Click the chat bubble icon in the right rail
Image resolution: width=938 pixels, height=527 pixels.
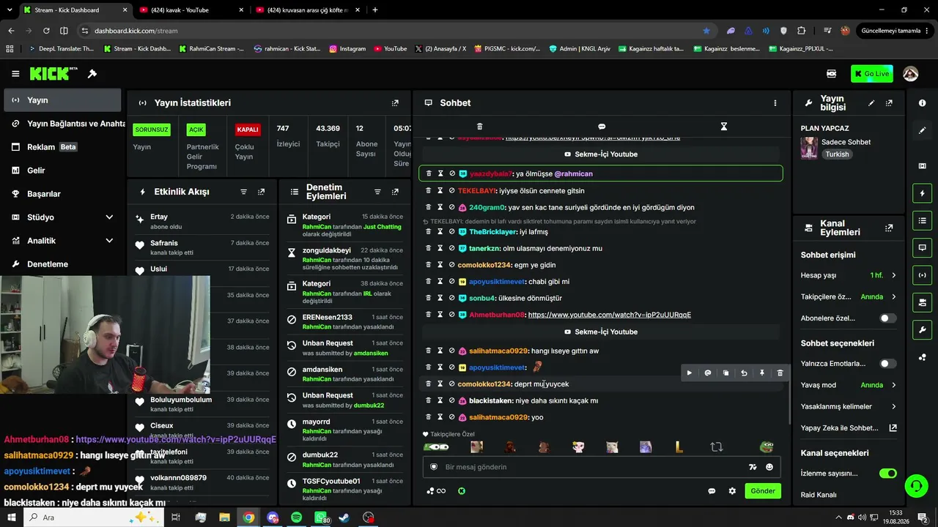923,247
